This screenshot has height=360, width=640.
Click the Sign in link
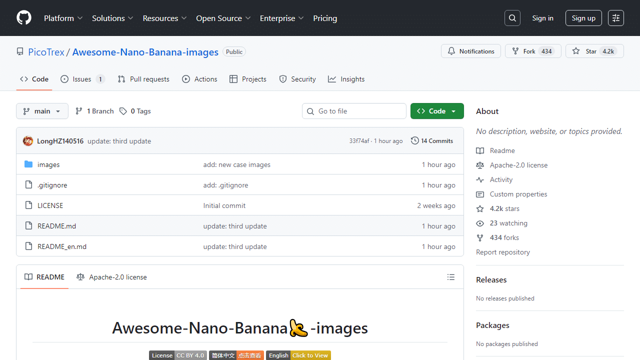coord(542,18)
